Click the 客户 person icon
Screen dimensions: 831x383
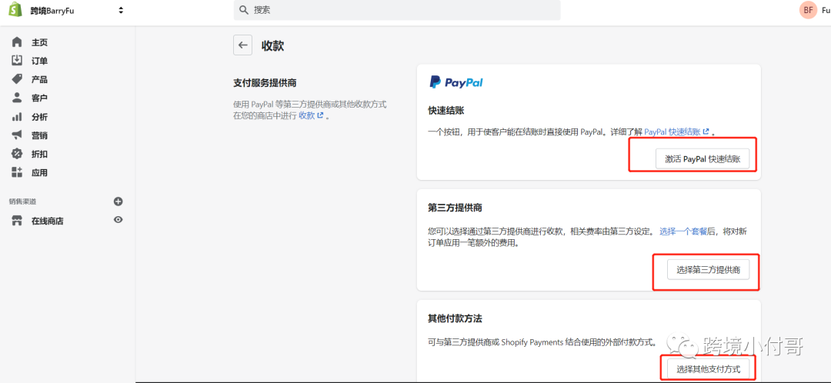click(x=17, y=98)
